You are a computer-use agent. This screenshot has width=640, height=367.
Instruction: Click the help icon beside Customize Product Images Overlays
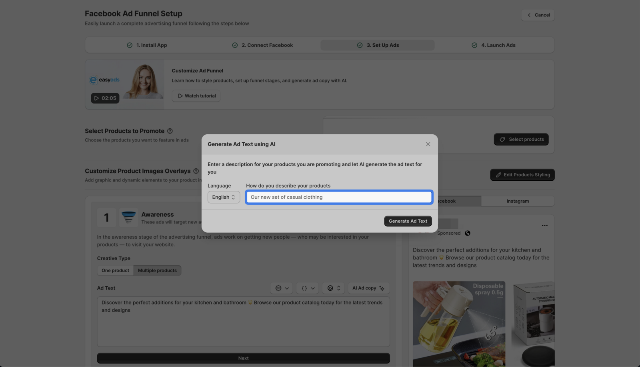pyautogui.click(x=196, y=171)
